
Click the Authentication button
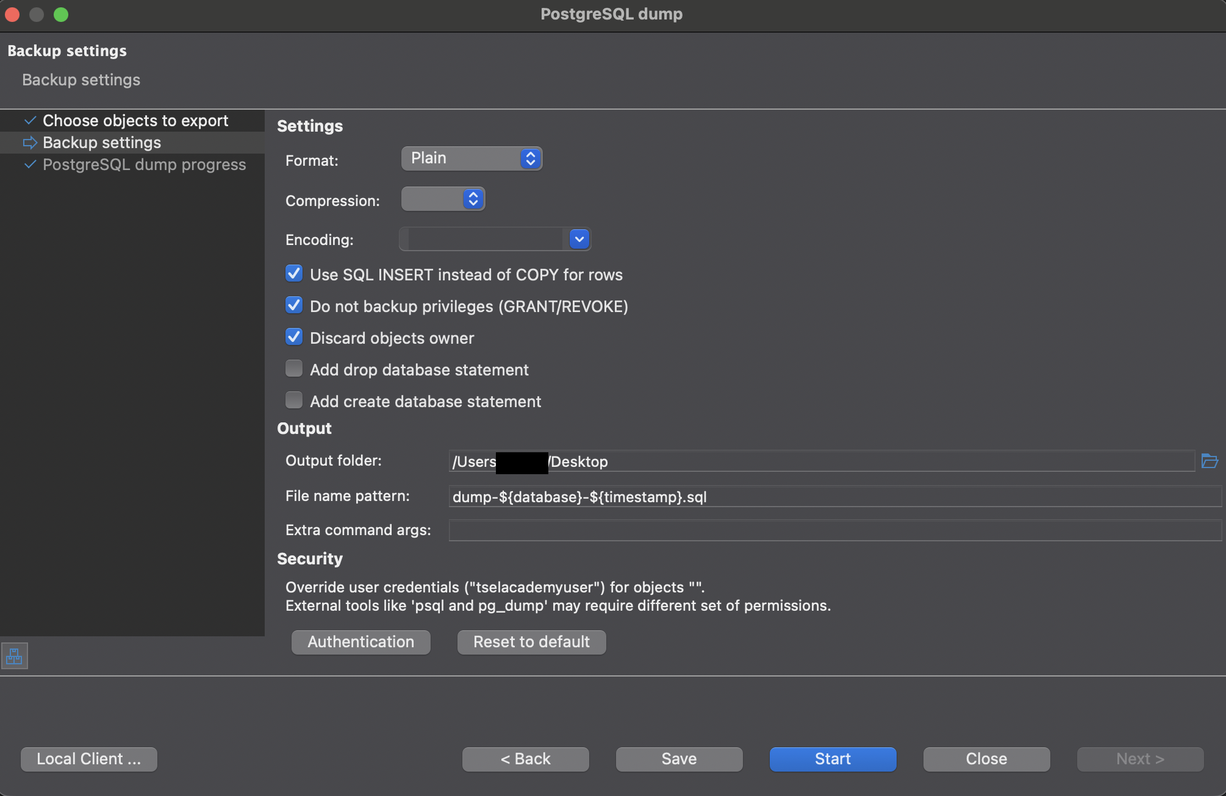[361, 642]
